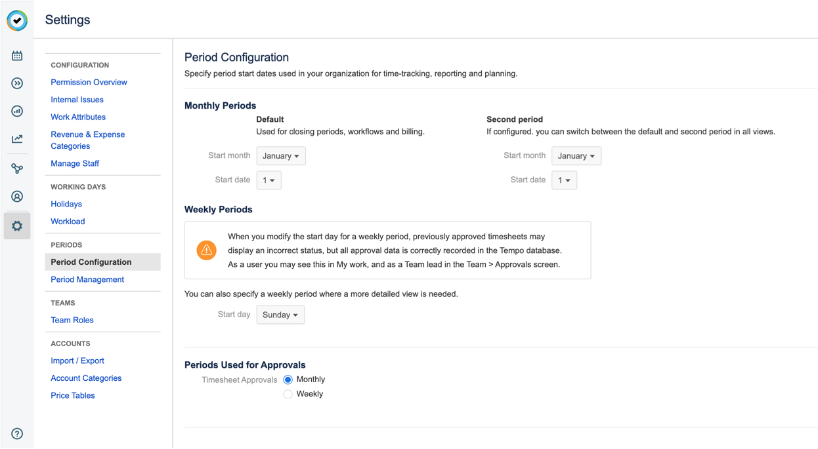
Task: Open the teams branch icon
Action: (x=17, y=168)
